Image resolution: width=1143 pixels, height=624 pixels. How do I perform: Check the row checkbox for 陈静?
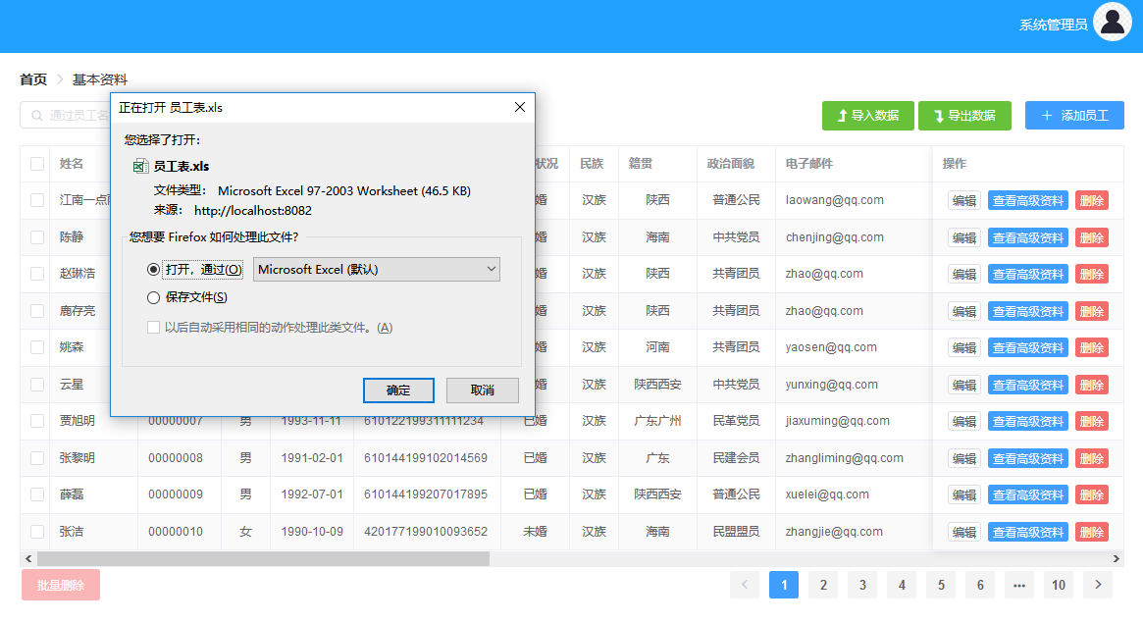pyautogui.click(x=37, y=236)
